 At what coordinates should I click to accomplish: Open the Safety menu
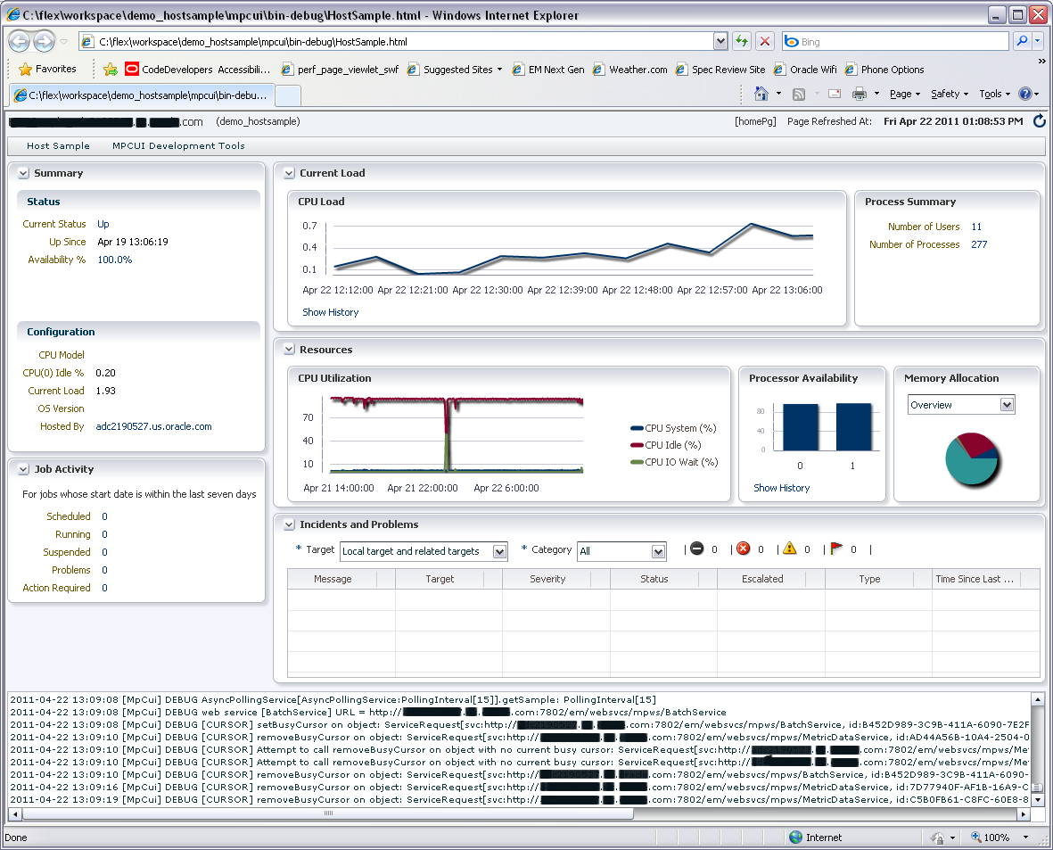(x=950, y=94)
